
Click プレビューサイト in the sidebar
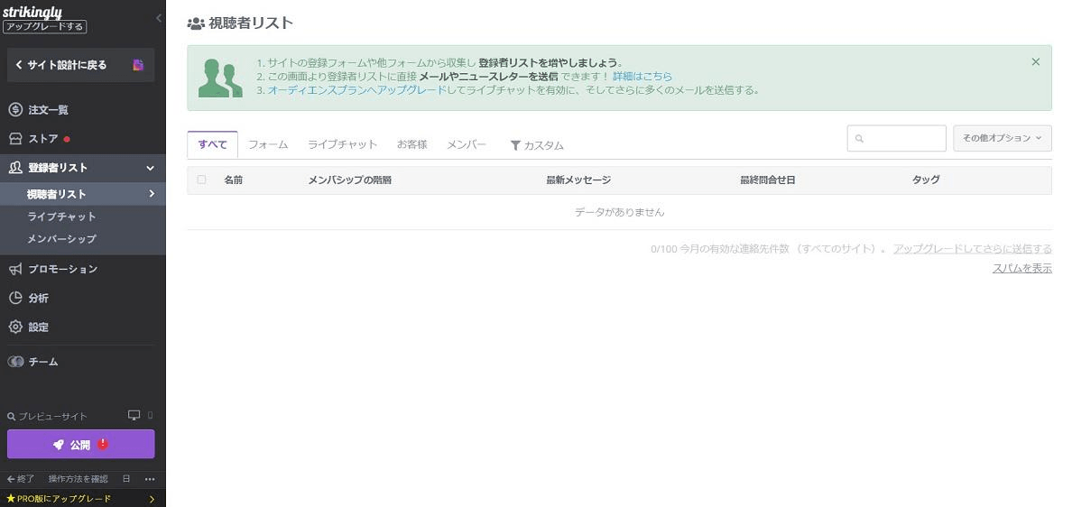[52, 416]
